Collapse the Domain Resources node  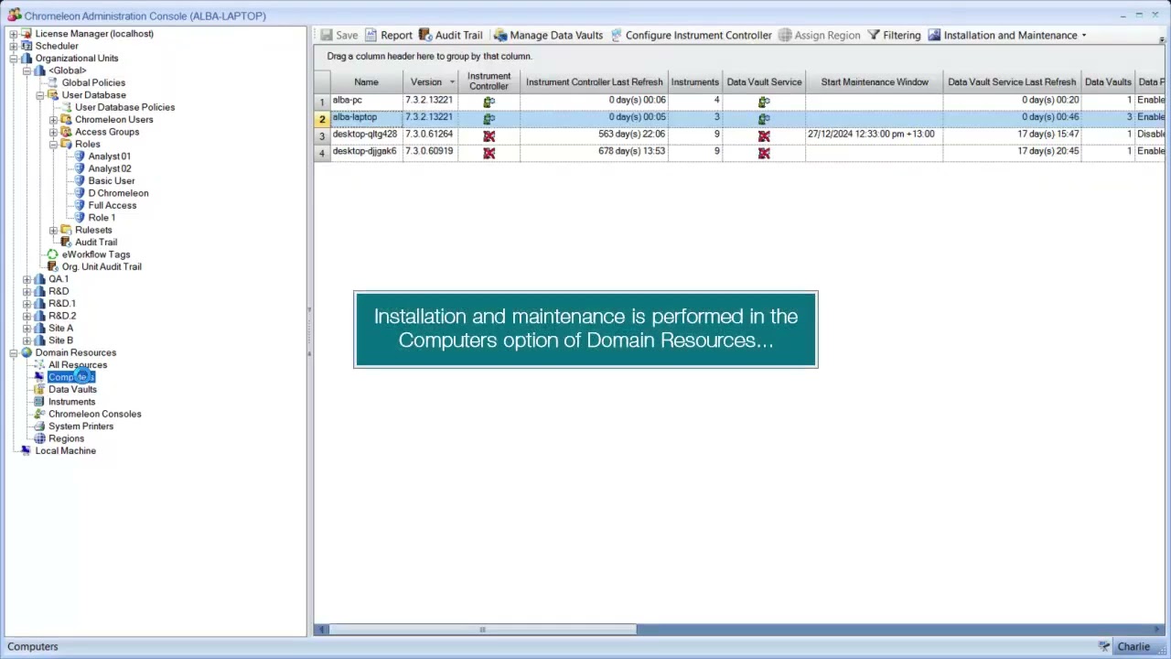[x=13, y=352]
